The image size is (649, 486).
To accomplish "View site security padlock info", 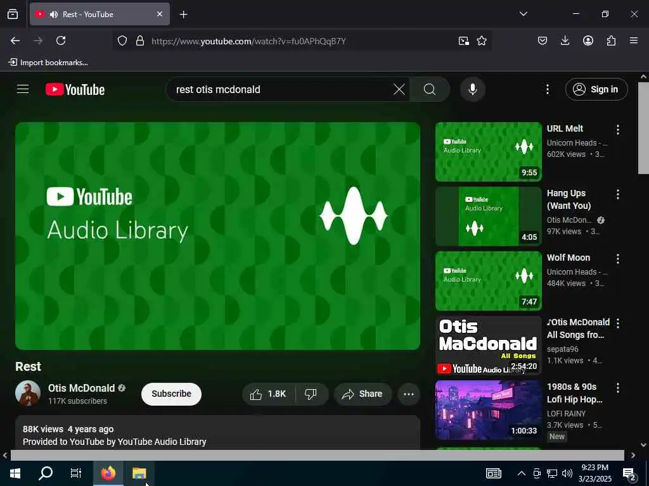I will pyautogui.click(x=140, y=41).
